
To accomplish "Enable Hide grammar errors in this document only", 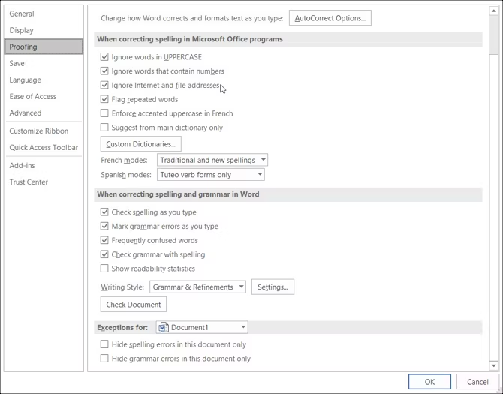I will coord(104,359).
